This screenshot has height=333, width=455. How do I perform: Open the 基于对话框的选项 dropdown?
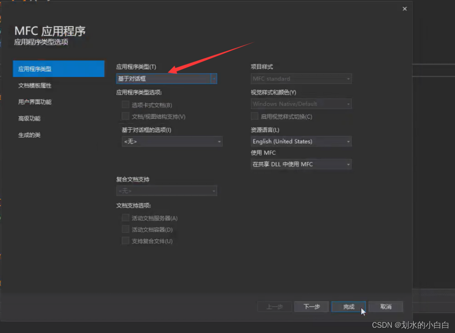pos(172,141)
